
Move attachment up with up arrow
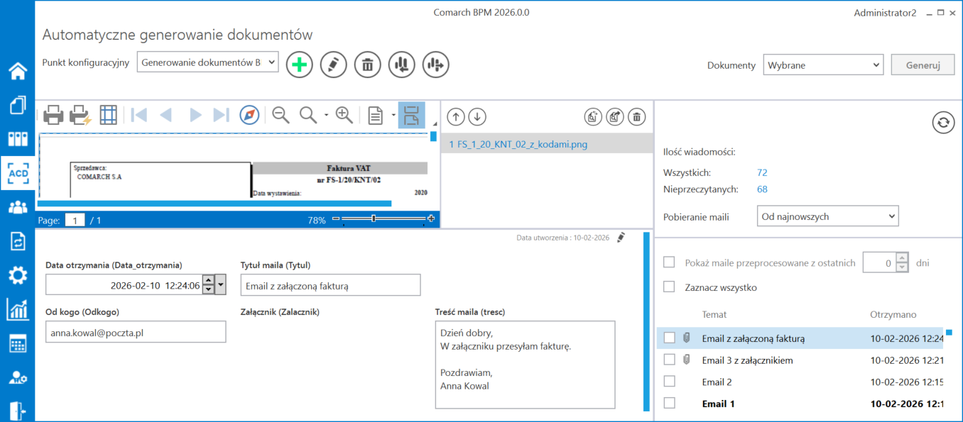[x=456, y=117]
